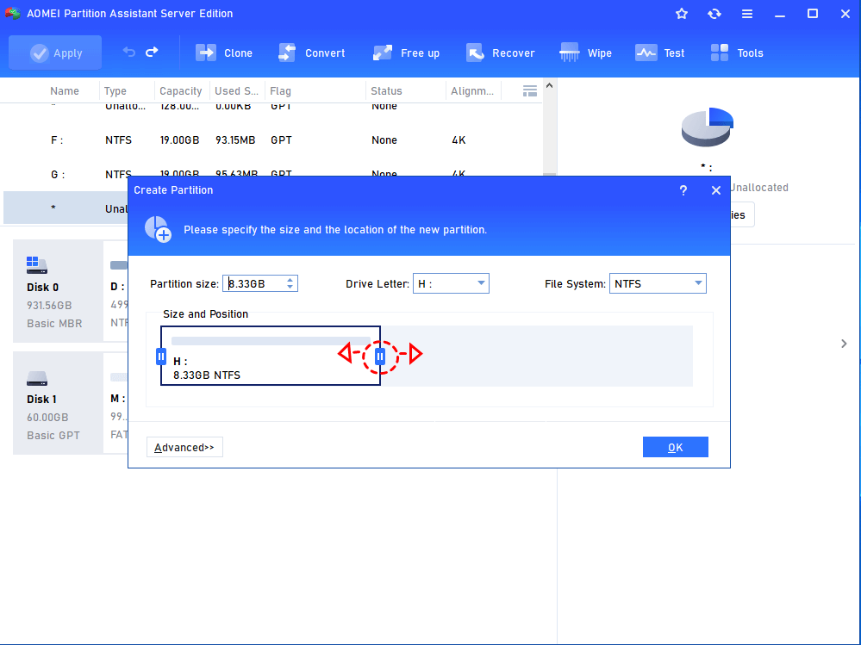Image resolution: width=861 pixels, height=645 pixels.
Task: Sort by the Flag column header
Action: [281, 91]
